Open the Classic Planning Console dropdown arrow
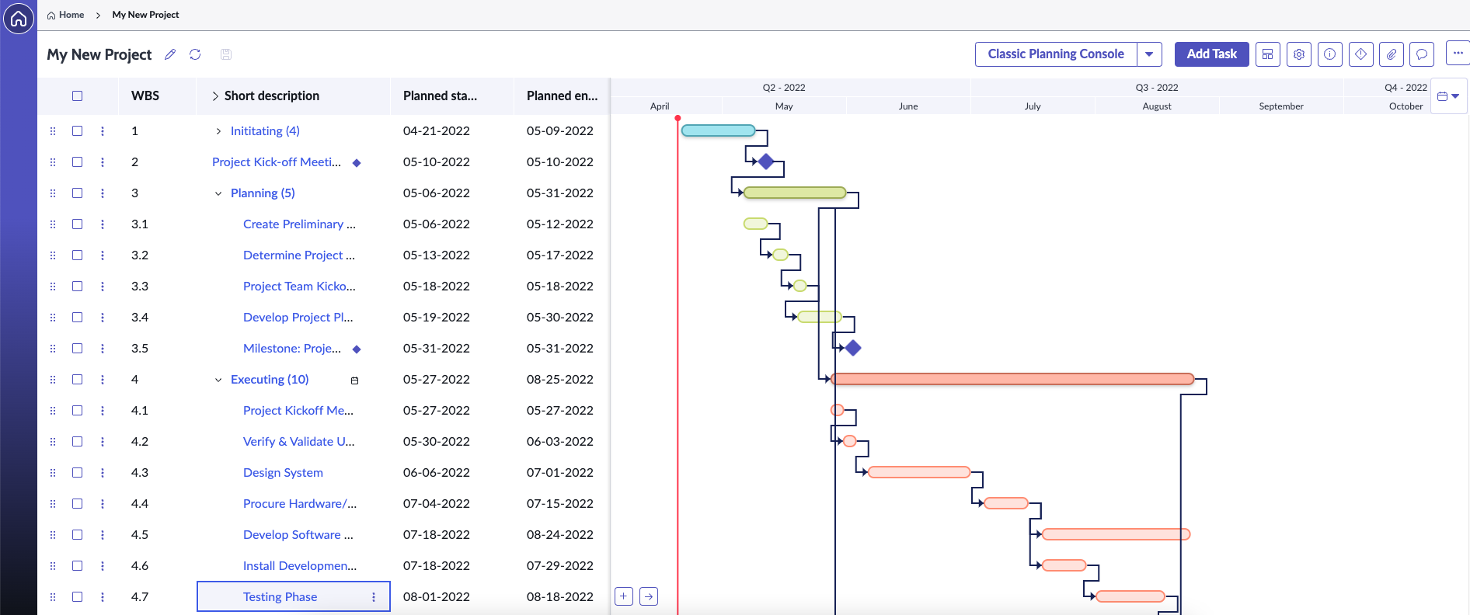Screen dimensions: 1470x615 pos(1149,54)
